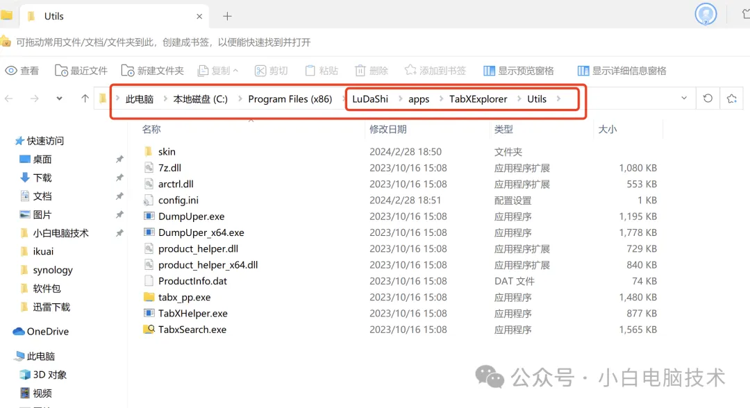Open recent locations dropdown arrow
Viewport: 750px width, 408px height.
pos(59,99)
